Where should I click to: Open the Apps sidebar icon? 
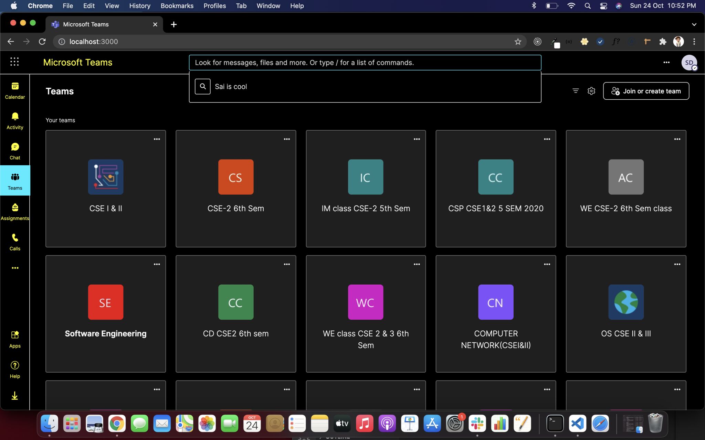click(15, 339)
